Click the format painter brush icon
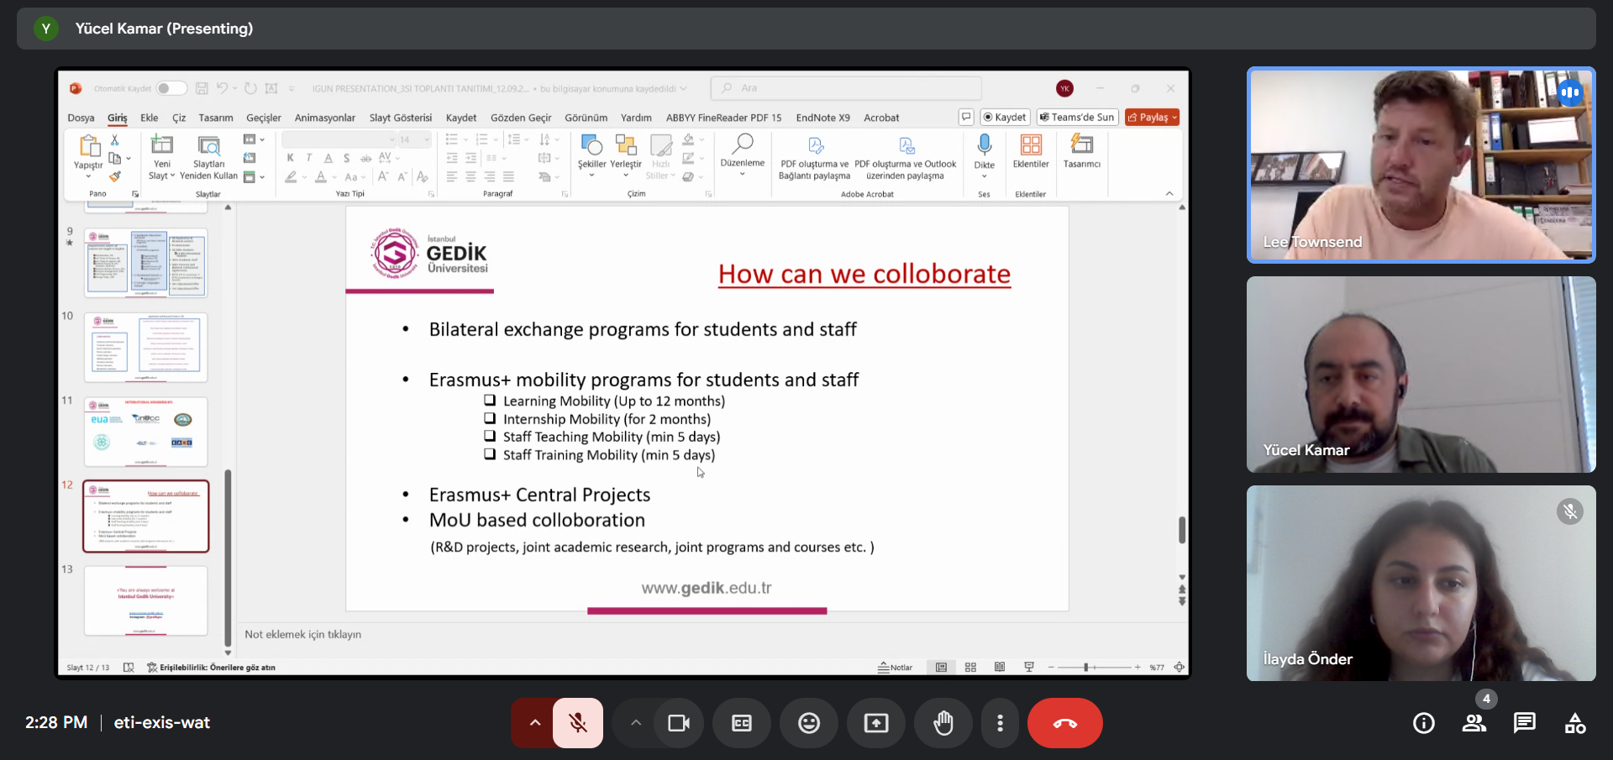 [x=115, y=176]
